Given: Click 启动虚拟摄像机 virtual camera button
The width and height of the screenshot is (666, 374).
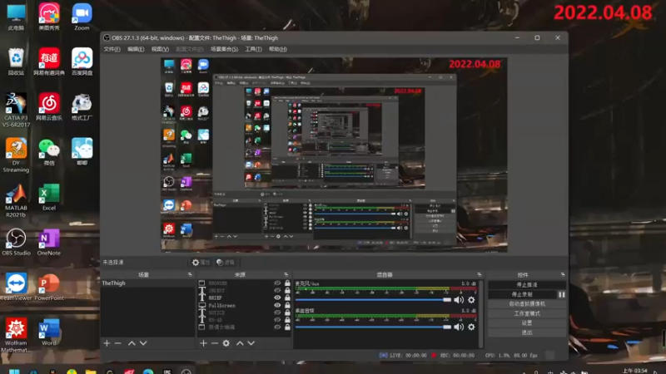Looking at the screenshot, I should coord(527,303).
